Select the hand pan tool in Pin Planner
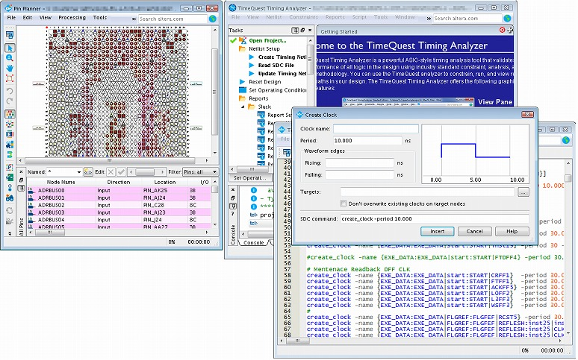Image resolution: width=578 pixels, height=360 pixels. click(10, 68)
